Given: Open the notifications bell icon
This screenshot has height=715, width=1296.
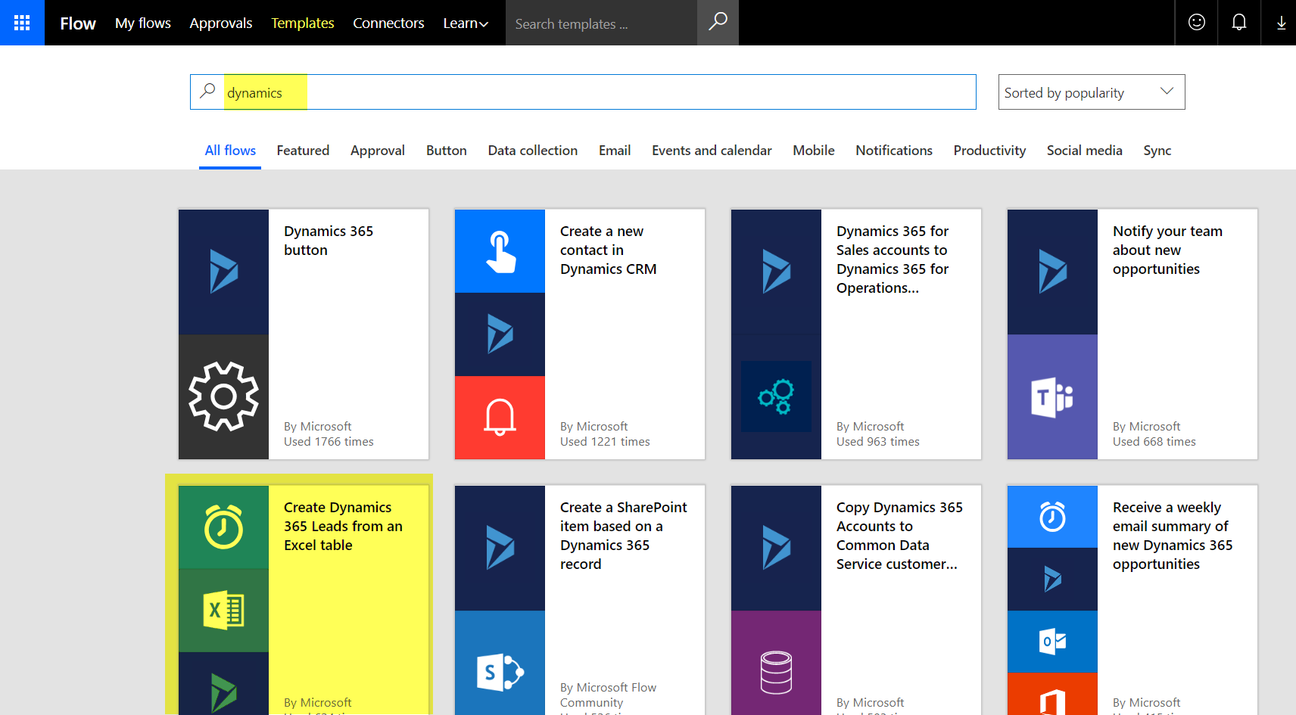Looking at the screenshot, I should 1239,23.
